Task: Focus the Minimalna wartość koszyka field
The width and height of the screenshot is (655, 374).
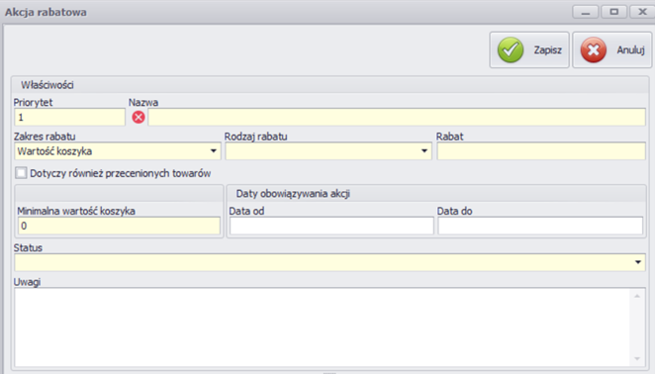Action: click(119, 226)
